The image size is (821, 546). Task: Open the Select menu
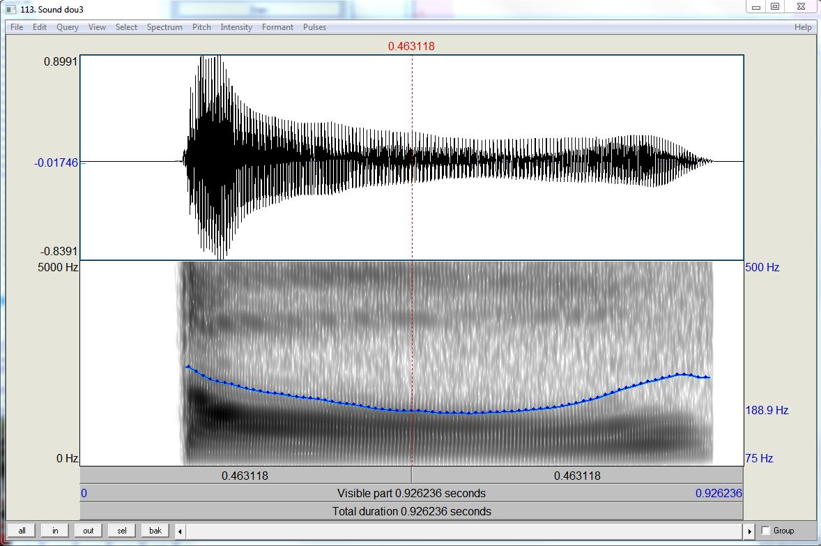click(126, 27)
